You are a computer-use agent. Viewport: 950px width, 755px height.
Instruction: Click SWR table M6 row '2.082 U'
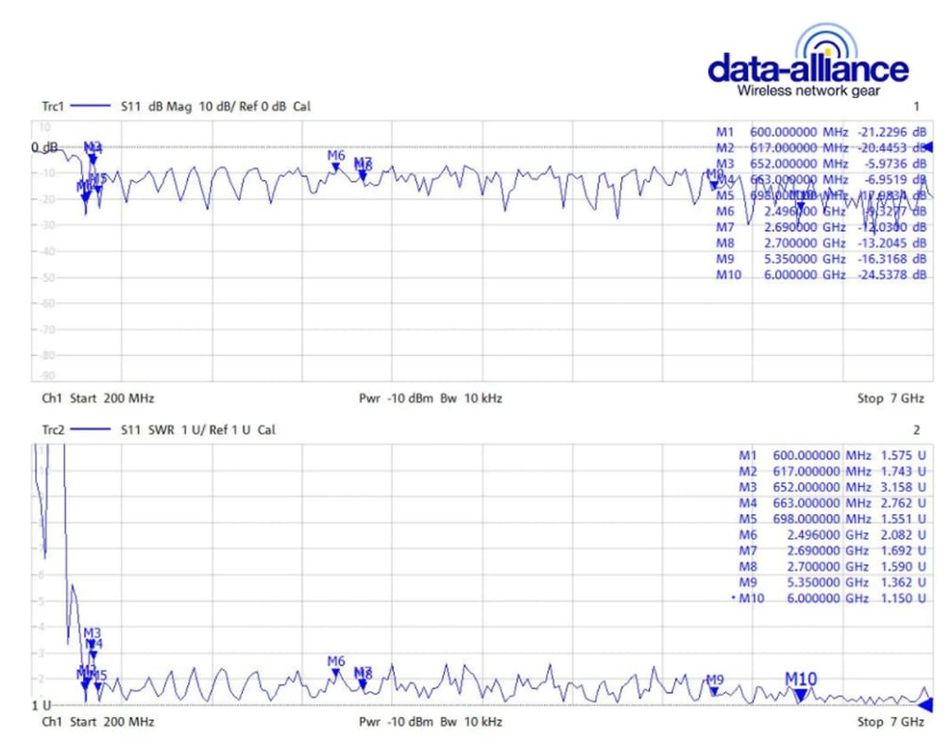point(903,534)
